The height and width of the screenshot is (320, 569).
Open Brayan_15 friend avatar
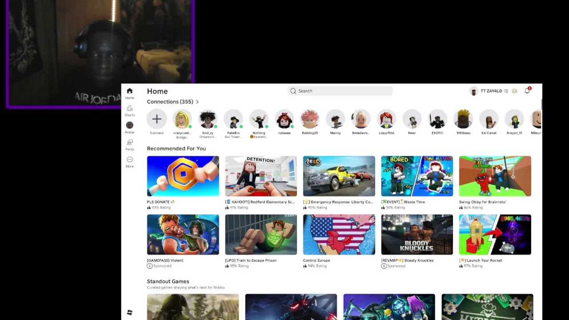(x=514, y=119)
